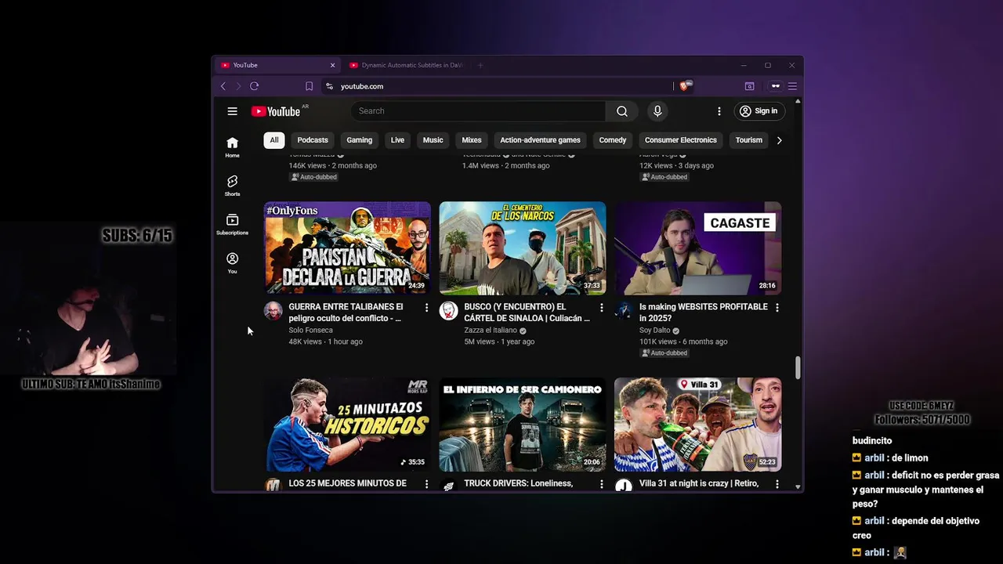Open options menu for CÁRTEL DE SINALOA video

pos(602,308)
